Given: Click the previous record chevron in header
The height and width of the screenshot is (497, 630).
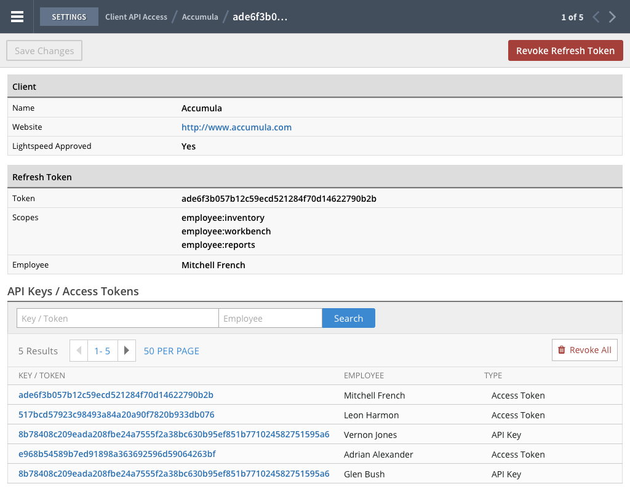Looking at the screenshot, I should coord(596,17).
